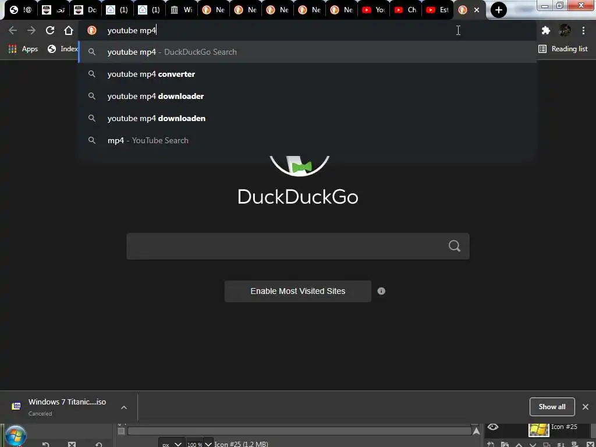
Task: Select the "Icon #25" layer name
Action: pyautogui.click(x=564, y=427)
